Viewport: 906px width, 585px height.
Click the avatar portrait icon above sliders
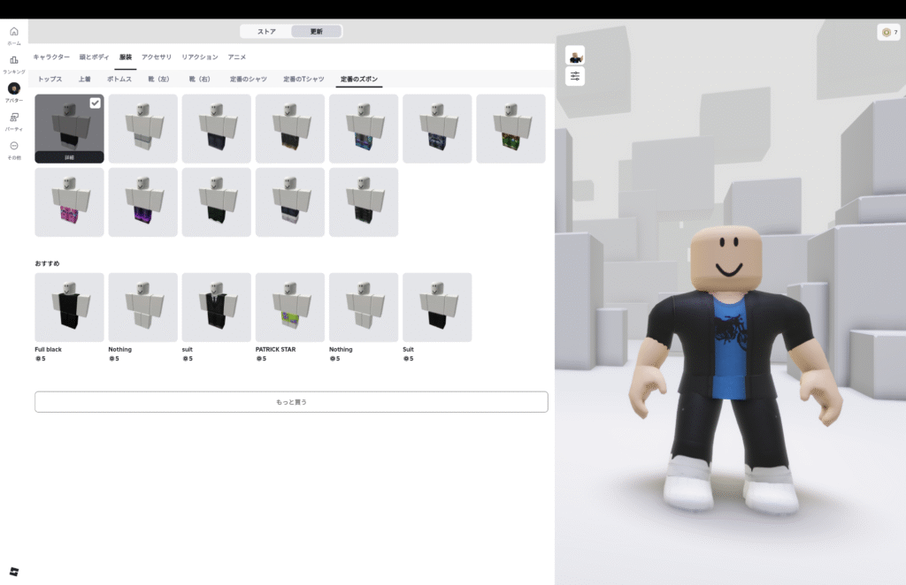click(575, 56)
